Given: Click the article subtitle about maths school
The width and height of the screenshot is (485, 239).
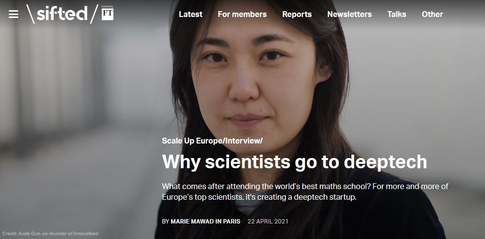Looking at the screenshot, I should 305,191.
